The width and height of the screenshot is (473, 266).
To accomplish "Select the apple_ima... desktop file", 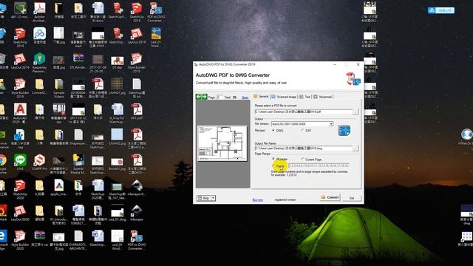I will tap(59, 188).
